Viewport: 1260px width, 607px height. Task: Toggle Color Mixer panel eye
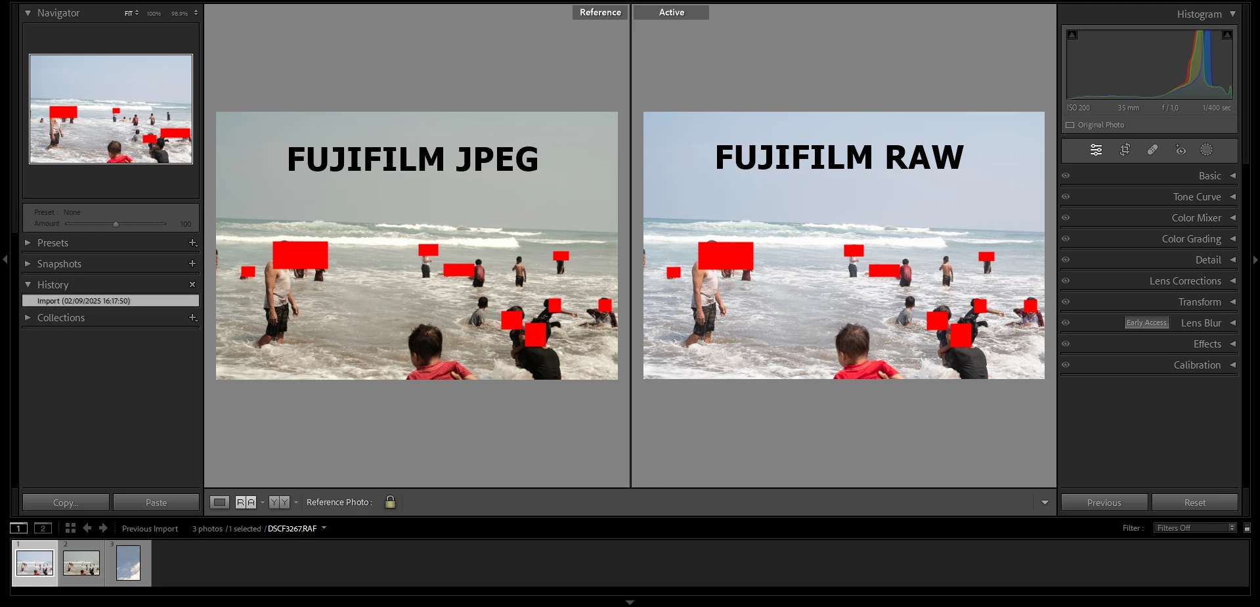click(x=1066, y=218)
